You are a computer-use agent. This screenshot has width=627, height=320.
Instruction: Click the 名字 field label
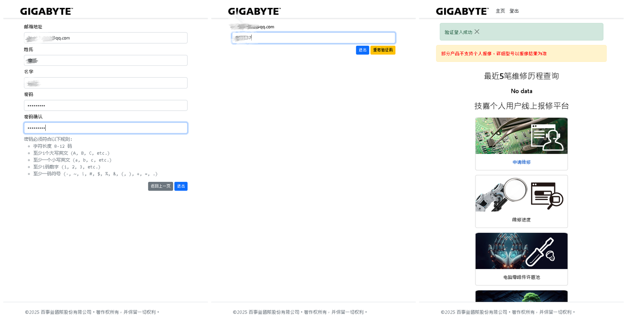[x=29, y=71]
